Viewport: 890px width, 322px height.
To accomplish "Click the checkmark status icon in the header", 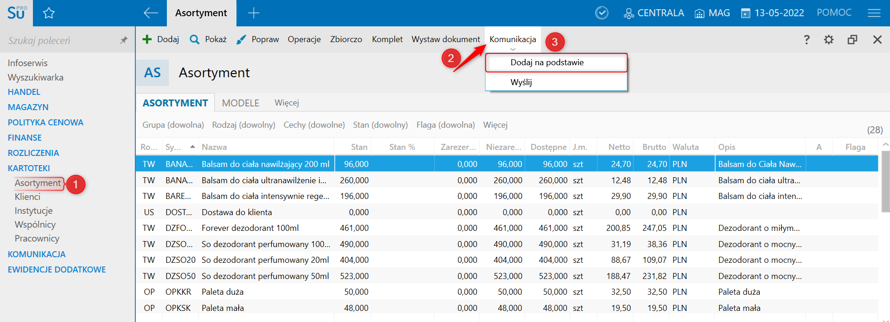I will (602, 13).
